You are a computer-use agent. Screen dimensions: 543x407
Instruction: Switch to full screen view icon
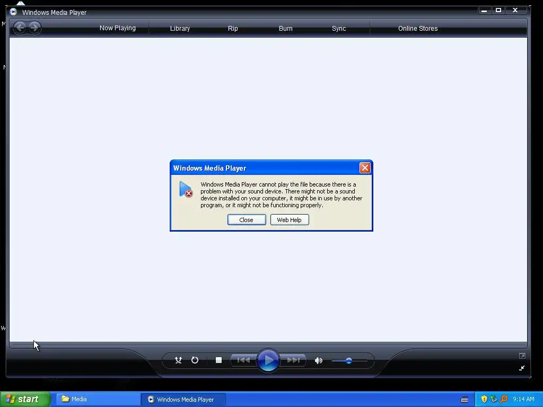pos(522,356)
